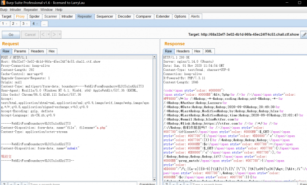Screen dimensions: 307x185
Task: Click the 'Content-Length: 292' header line
Action: 18,69
